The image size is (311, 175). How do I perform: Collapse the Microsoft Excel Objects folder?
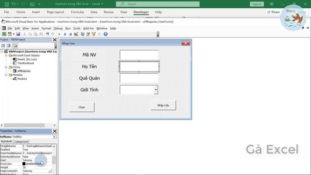(6, 55)
